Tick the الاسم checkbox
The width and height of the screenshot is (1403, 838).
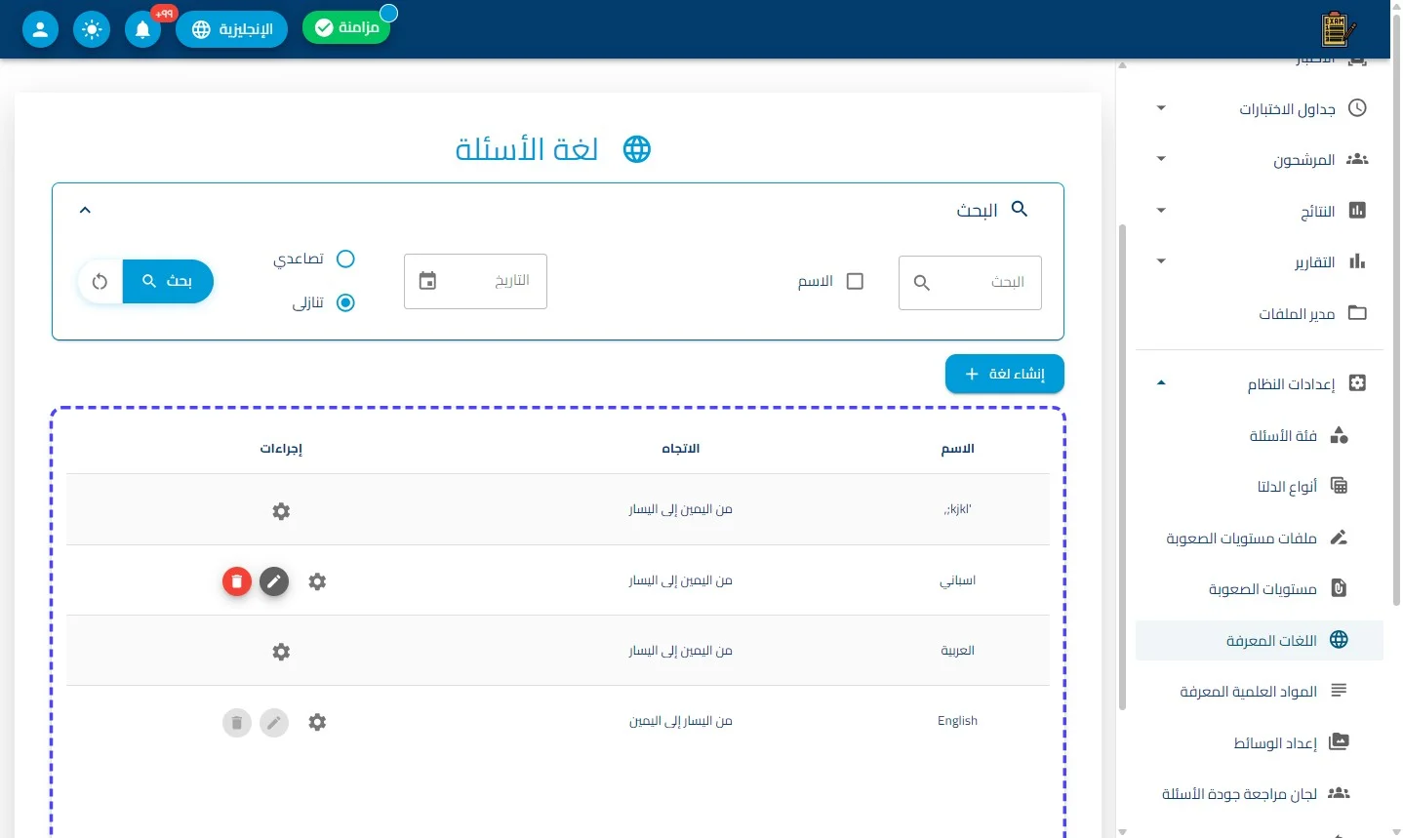855,281
